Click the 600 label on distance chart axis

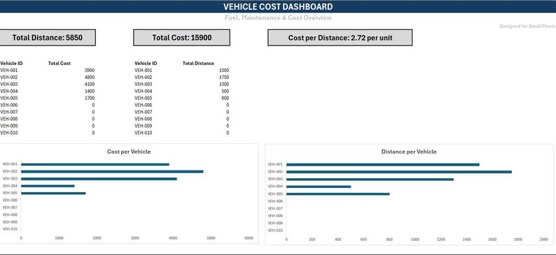(363, 240)
